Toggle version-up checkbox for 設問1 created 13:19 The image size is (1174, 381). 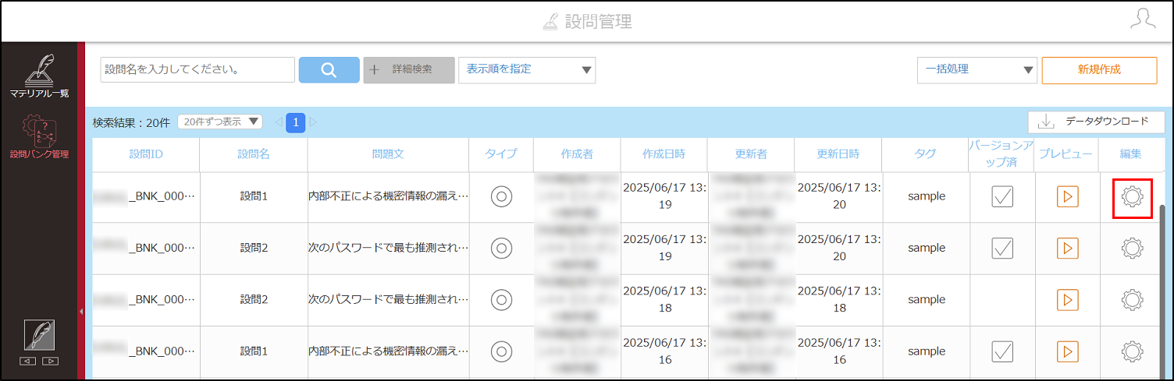tap(1002, 196)
